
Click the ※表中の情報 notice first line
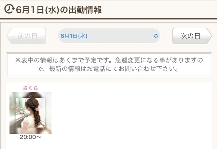[109, 60]
